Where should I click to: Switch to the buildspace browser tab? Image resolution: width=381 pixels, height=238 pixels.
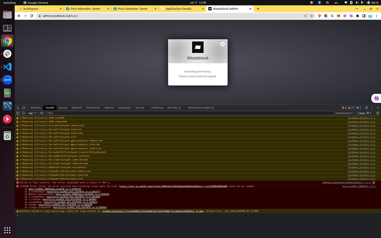[x=39, y=9]
